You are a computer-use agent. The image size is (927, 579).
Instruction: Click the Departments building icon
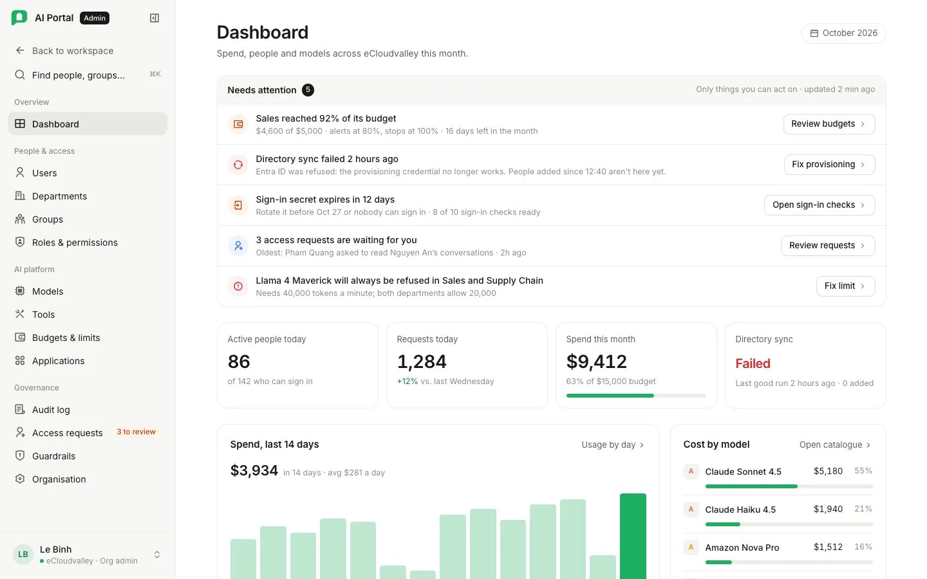pos(20,196)
